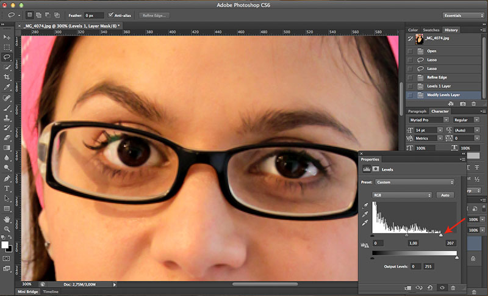Select the Crop tool
The width and height of the screenshot is (488, 296).
pos(7,77)
